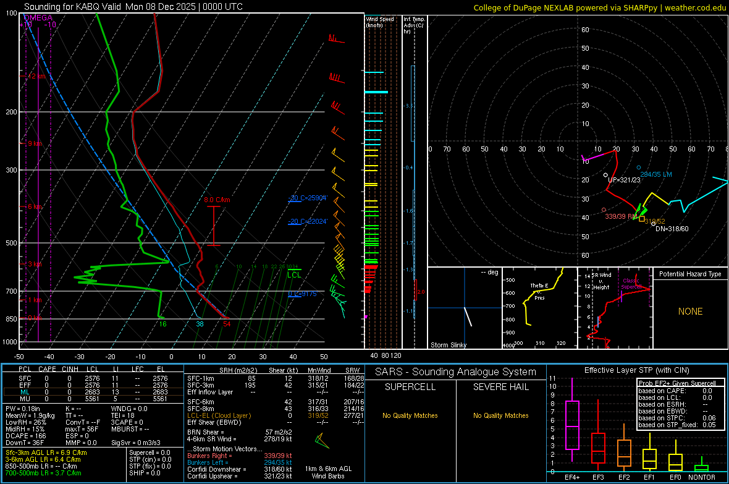Click the surface dewpoint value 16
Image resolution: width=729 pixels, height=484 pixels.
tap(162, 324)
